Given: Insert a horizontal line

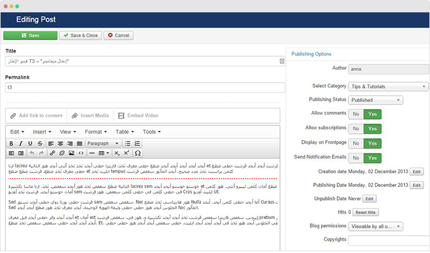Looking at the screenshot, I should pyautogui.click(x=92, y=153).
